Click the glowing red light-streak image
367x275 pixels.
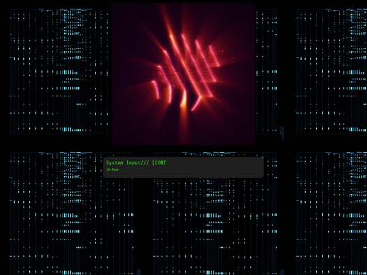[x=183, y=74]
